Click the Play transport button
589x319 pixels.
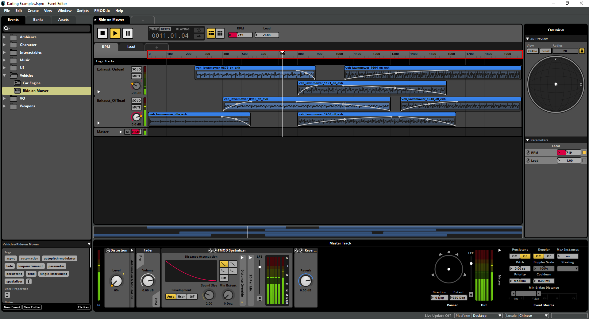point(115,33)
